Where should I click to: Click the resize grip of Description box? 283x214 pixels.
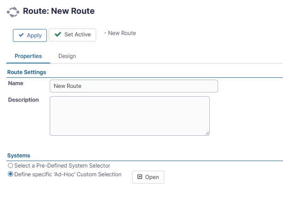click(207, 133)
